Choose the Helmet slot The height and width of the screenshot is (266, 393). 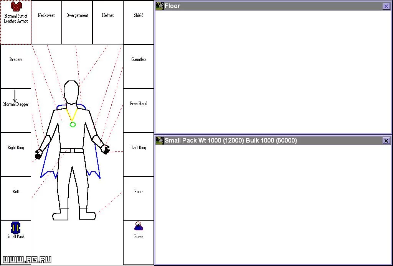[108, 23]
